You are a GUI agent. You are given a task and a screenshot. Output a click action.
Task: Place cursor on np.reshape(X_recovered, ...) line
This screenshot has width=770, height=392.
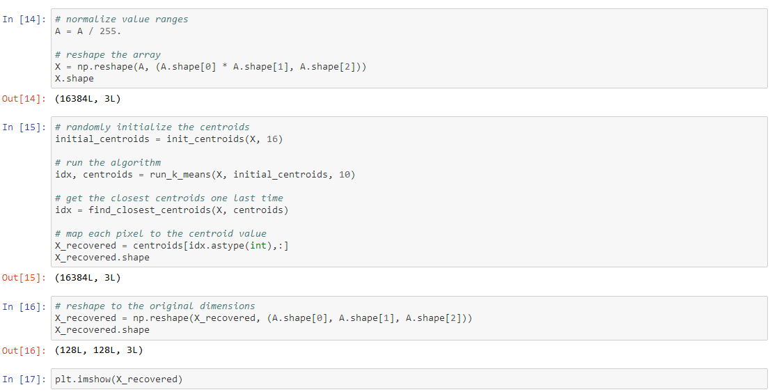coord(264,318)
